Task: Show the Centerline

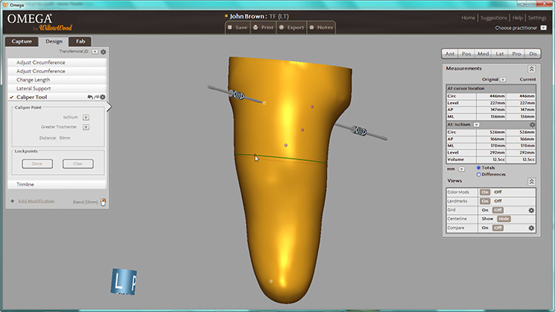Action: click(x=486, y=219)
